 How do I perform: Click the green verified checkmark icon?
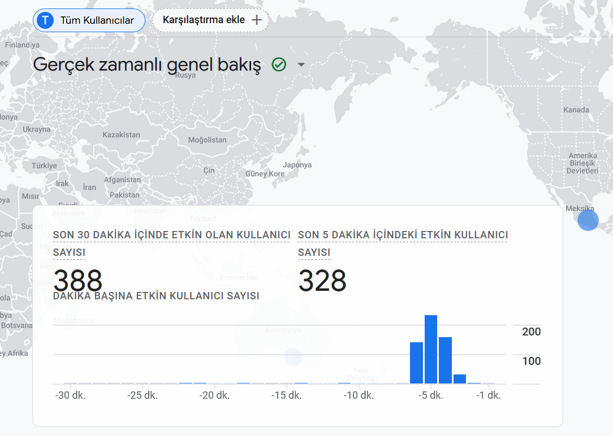pyautogui.click(x=279, y=64)
